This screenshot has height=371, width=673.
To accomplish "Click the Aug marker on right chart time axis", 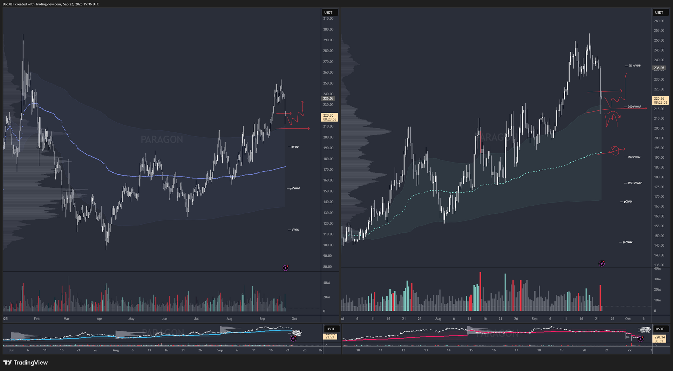I will (x=438, y=319).
